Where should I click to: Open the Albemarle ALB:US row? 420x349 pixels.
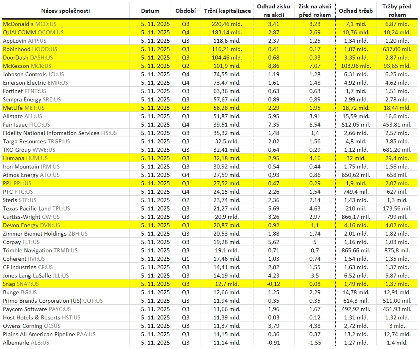coord(26,343)
